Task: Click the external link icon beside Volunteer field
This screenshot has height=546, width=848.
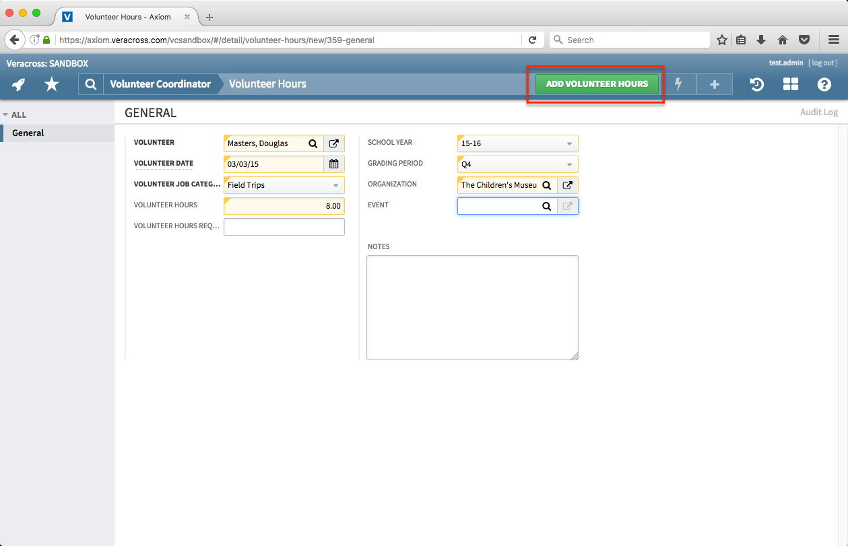Action: click(334, 143)
